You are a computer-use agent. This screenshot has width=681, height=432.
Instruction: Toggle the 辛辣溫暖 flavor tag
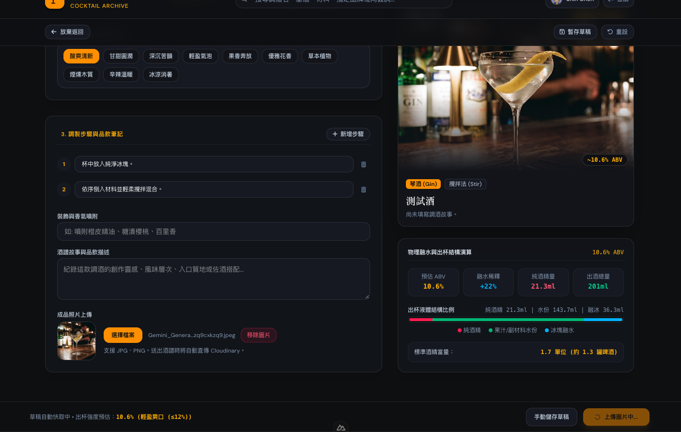[x=121, y=75]
